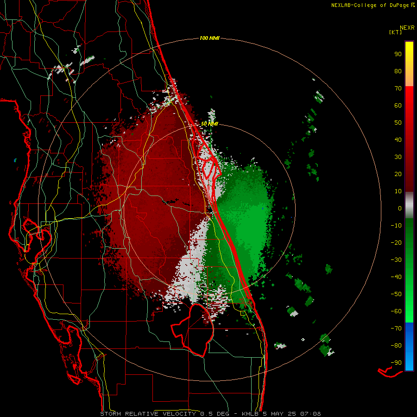Click the 100 NMI range ring label
This screenshot has height=417, width=417.
pyautogui.click(x=209, y=38)
